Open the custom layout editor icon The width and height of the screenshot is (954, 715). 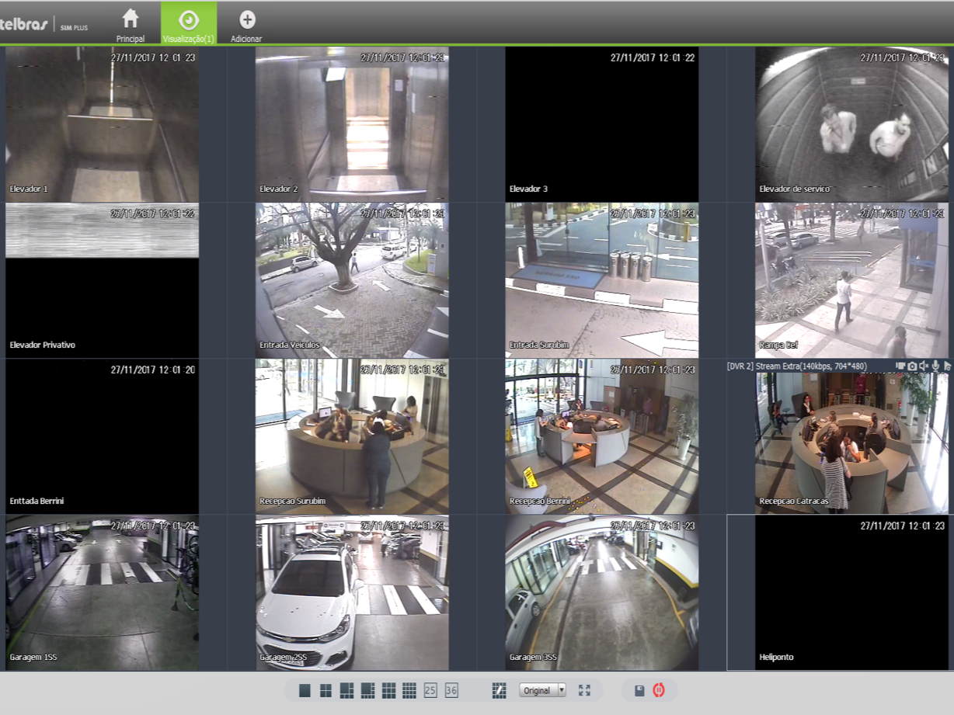point(499,690)
